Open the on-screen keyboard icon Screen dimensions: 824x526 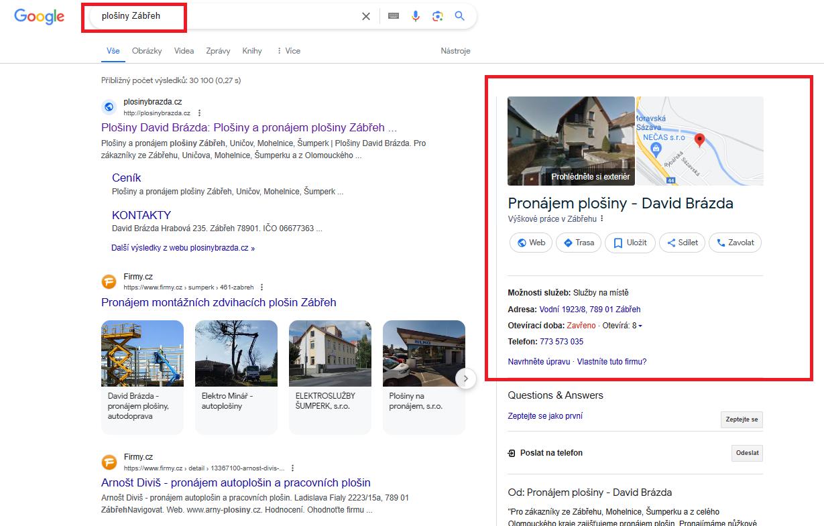tap(394, 16)
